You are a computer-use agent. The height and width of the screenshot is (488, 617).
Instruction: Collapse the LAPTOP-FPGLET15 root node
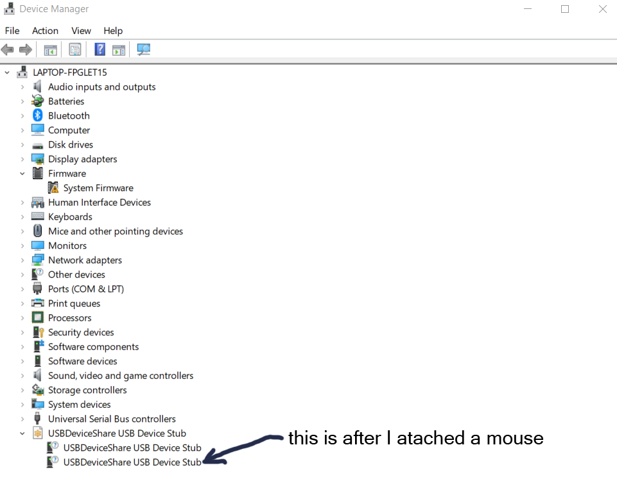(7, 72)
